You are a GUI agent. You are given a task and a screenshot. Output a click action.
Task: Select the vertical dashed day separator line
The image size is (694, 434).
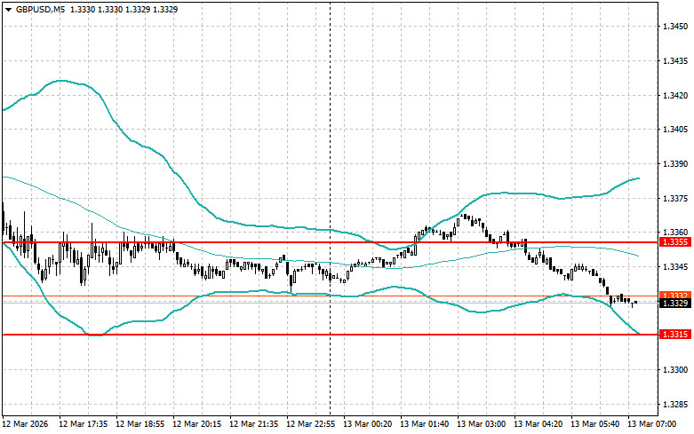point(331,208)
